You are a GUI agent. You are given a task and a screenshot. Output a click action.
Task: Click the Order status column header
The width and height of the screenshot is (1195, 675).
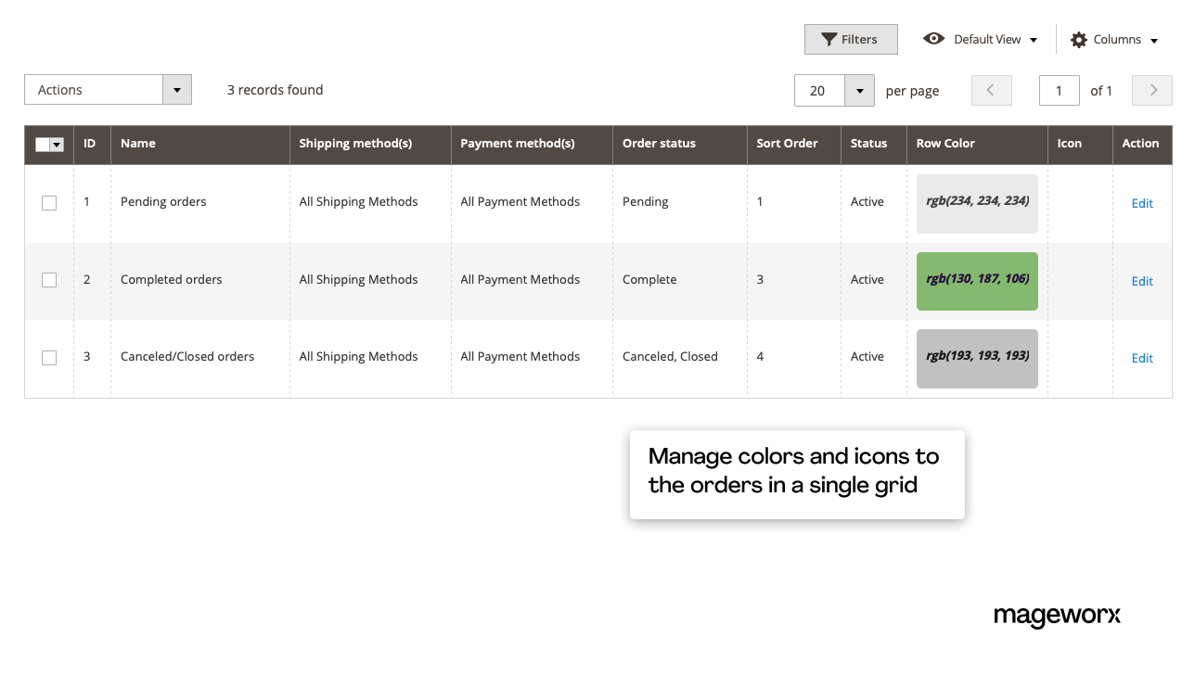[659, 144]
